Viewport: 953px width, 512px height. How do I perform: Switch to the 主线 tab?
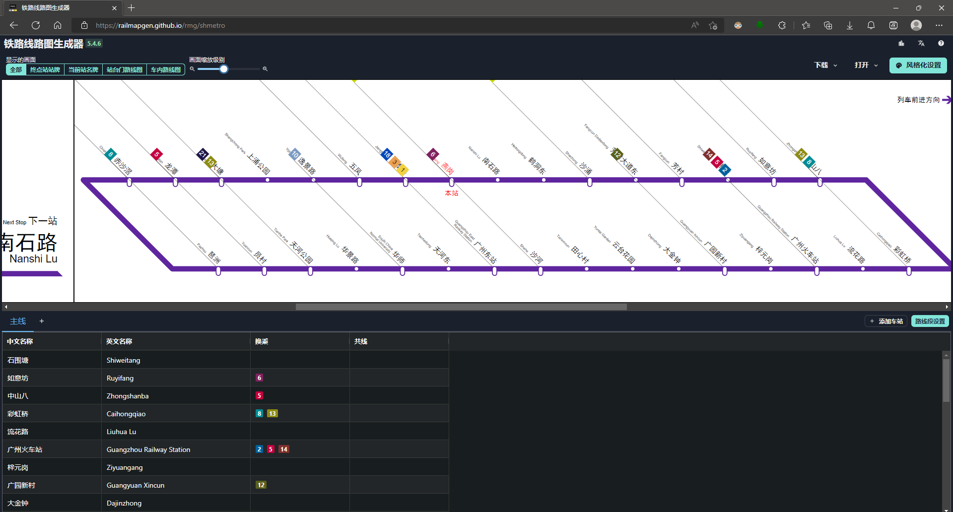17,321
